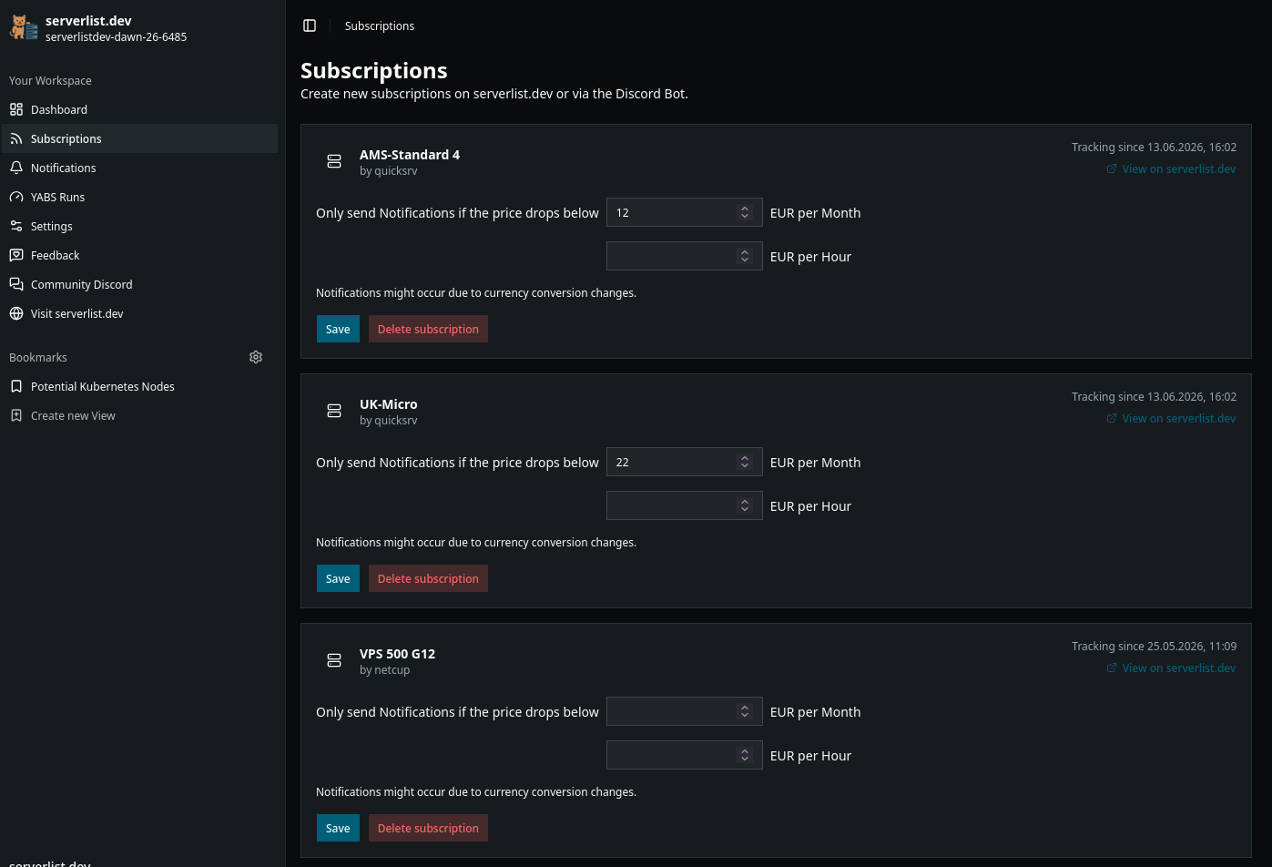The width and height of the screenshot is (1272, 867).
Task: Open Settings from the sidebar
Action: point(139,226)
